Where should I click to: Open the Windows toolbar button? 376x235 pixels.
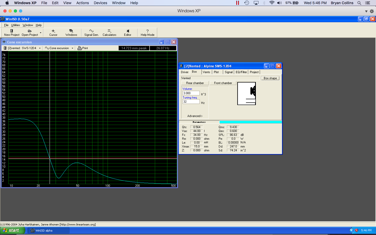pos(71,33)
